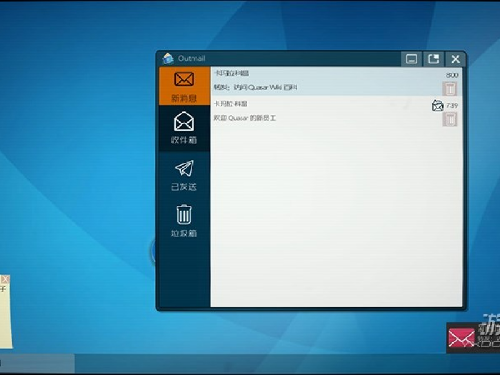Click the Outmail logo in the title bar
This screenshot has width=500, height=375.
(x=168, y=58)
